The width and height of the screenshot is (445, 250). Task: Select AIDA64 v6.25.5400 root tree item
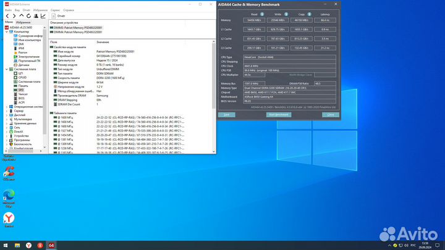(19, 28)
